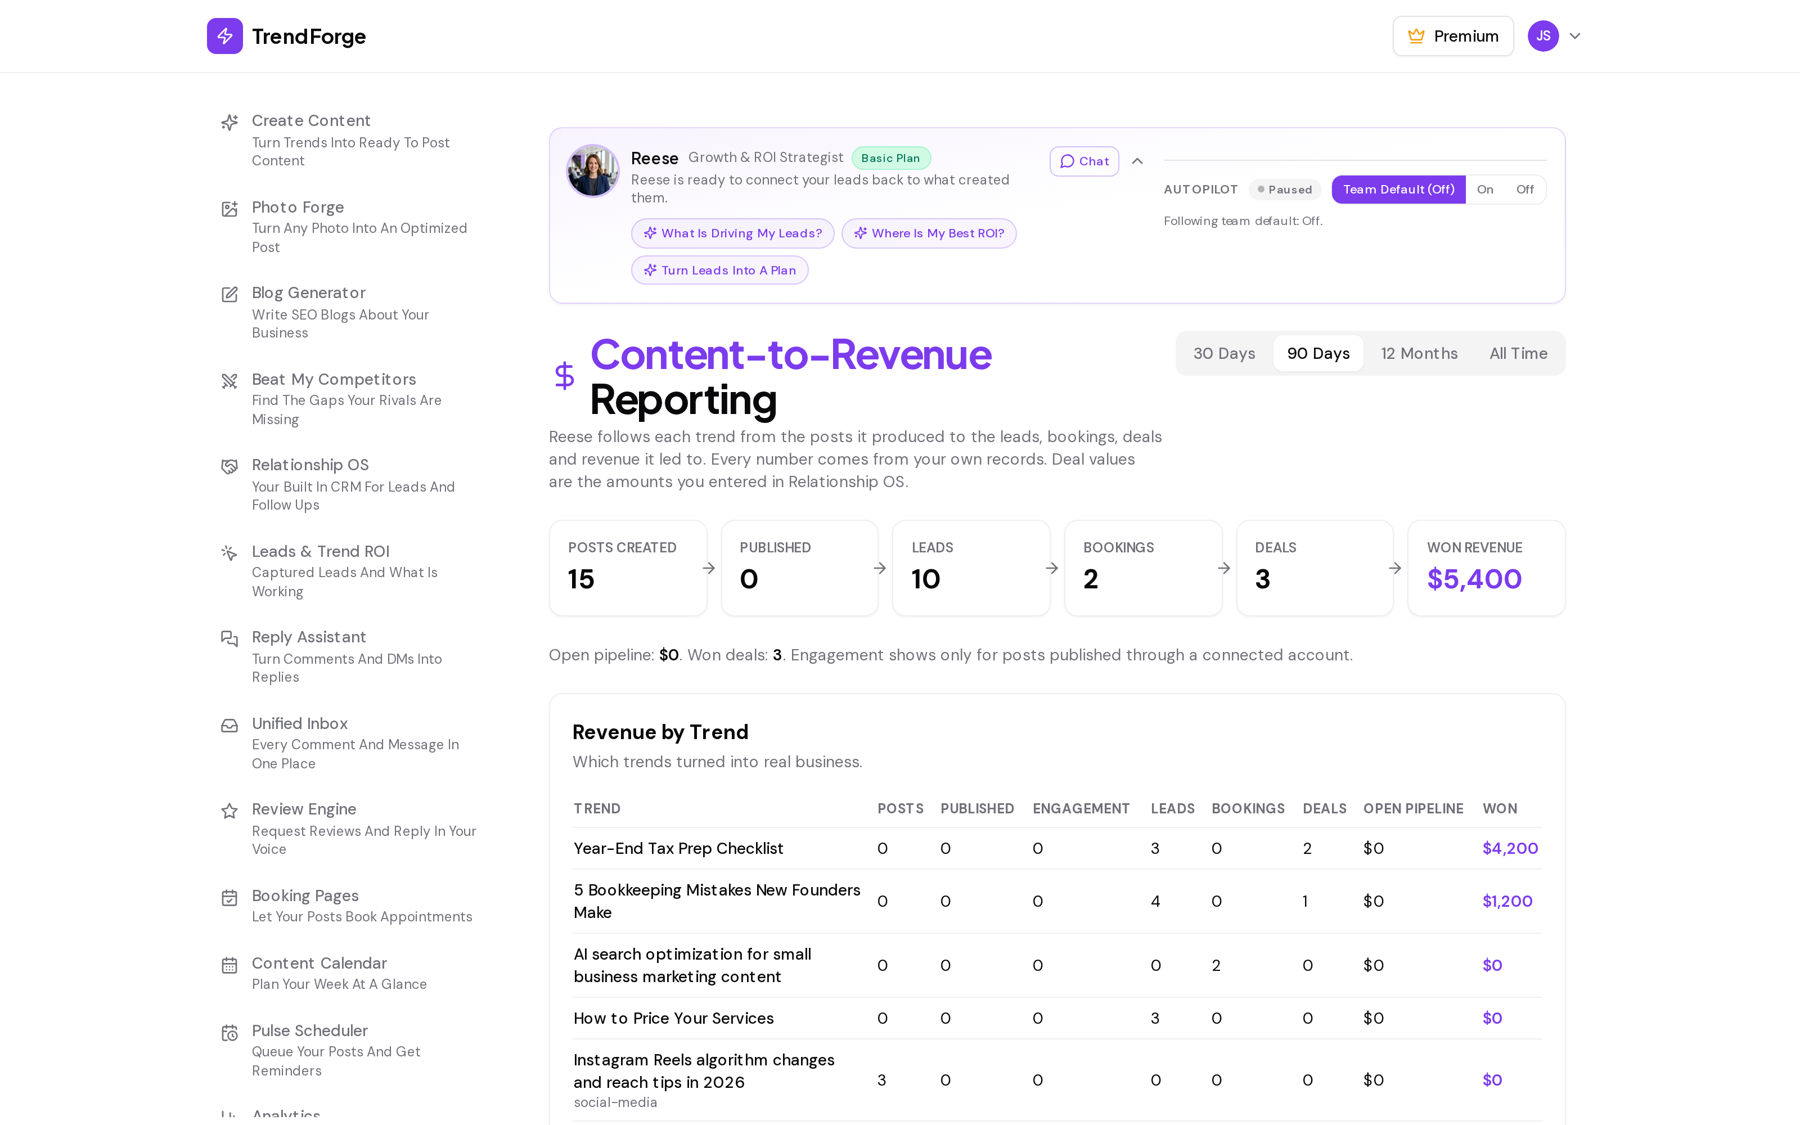
Task: Click the Premium plan button label
Action: click(1466, 37)
